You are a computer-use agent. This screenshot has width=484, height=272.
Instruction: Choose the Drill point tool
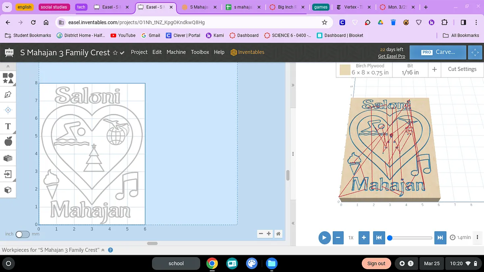pos(8,110)
